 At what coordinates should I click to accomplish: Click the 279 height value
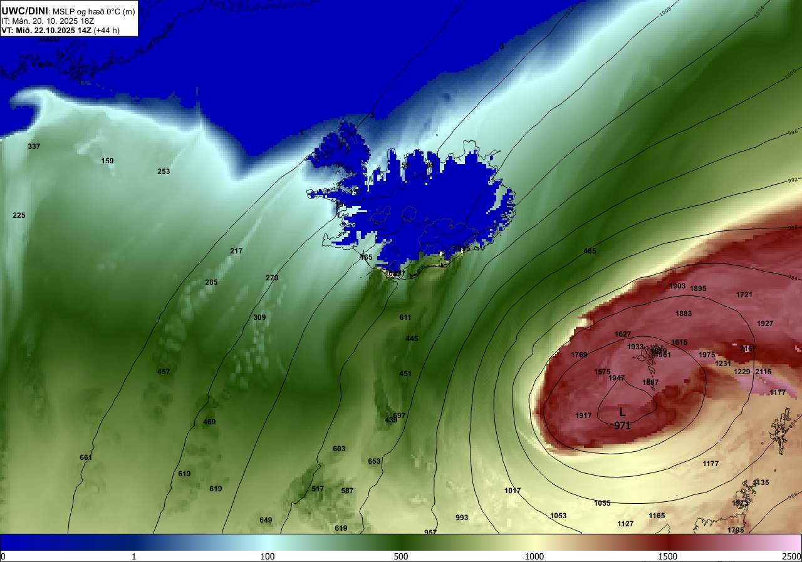pyautogui.click(x=272, y=278)
